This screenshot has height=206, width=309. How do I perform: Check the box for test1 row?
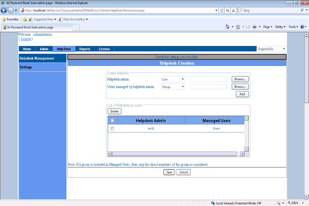click(112, 129)
